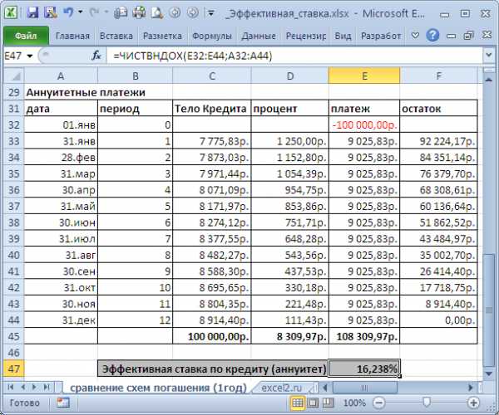
Task: Open the Undo history dropdown arrow
Action: (x=81, y=13)
